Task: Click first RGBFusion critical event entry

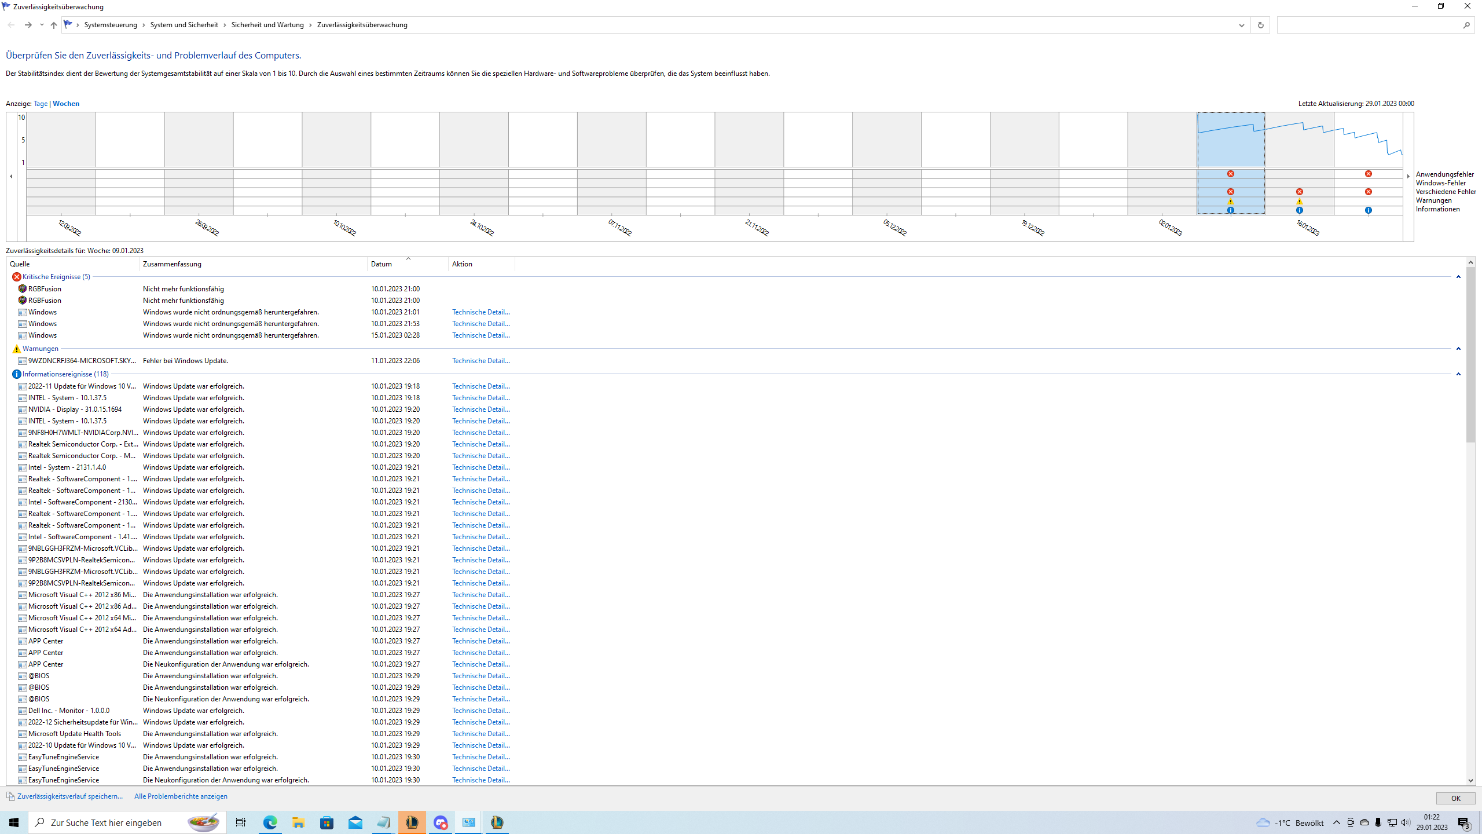Action: [x=45, y=288]
